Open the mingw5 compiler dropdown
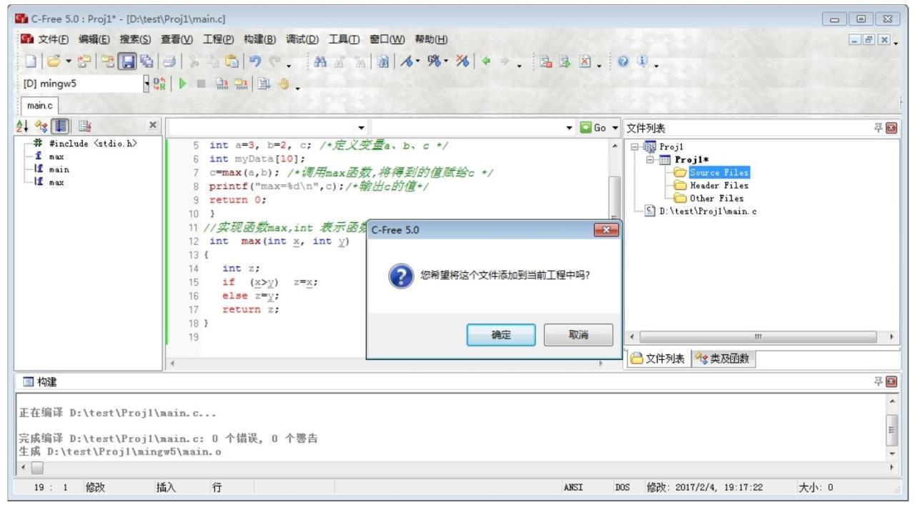This screenshot has width=915, height=505. pyautogui.click(x=147, y=84)
